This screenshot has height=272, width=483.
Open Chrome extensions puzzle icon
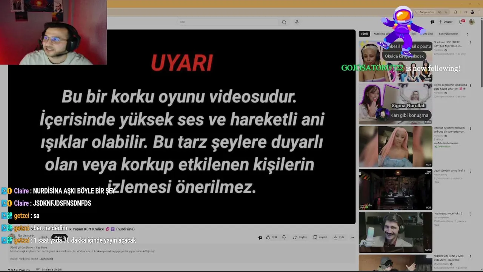[x=455, y=12]
